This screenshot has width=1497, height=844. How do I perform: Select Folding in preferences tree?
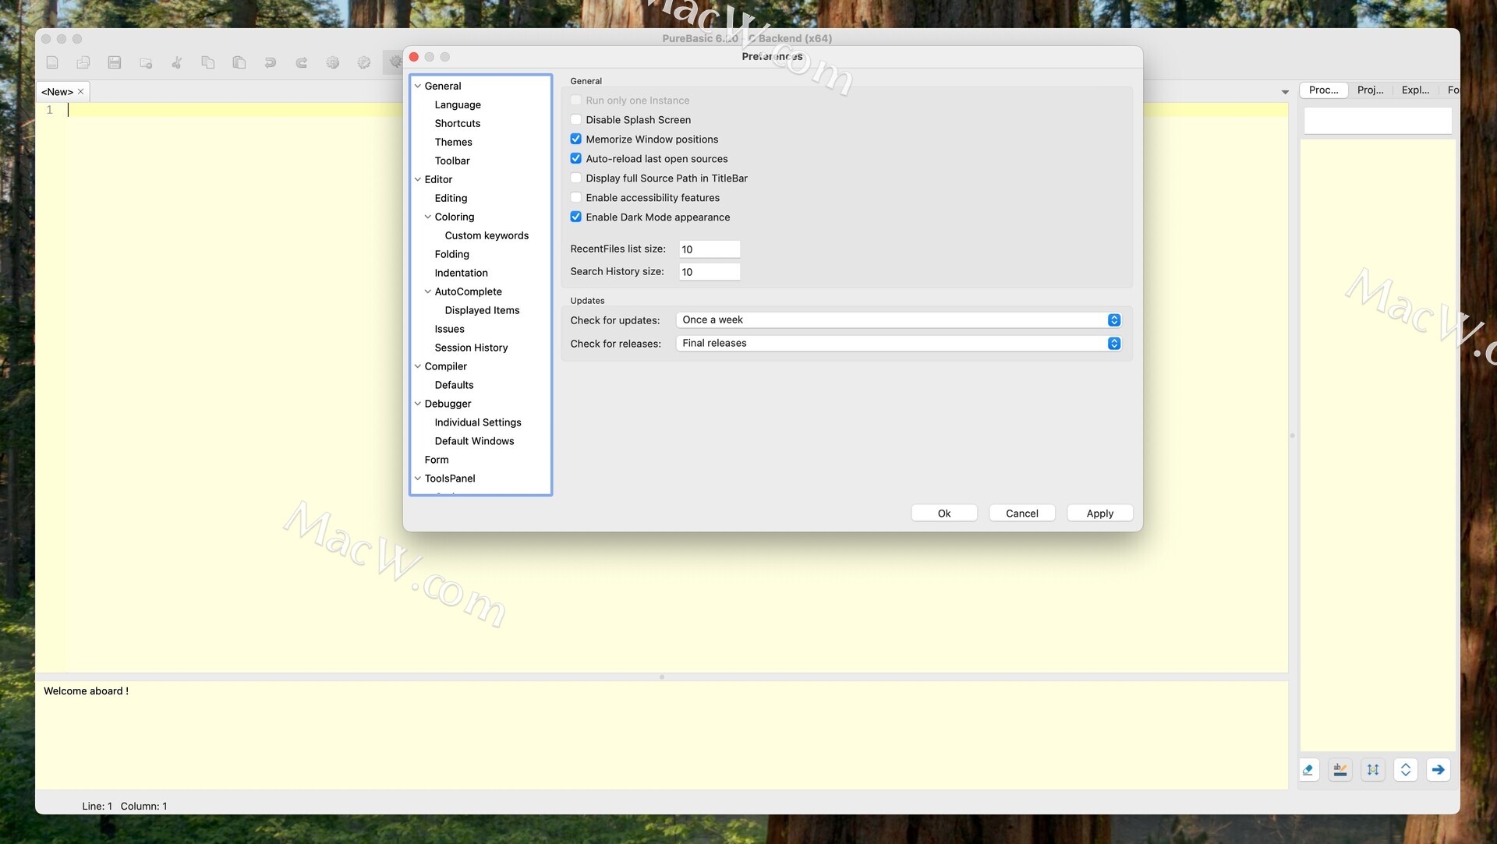coord(452,254)
